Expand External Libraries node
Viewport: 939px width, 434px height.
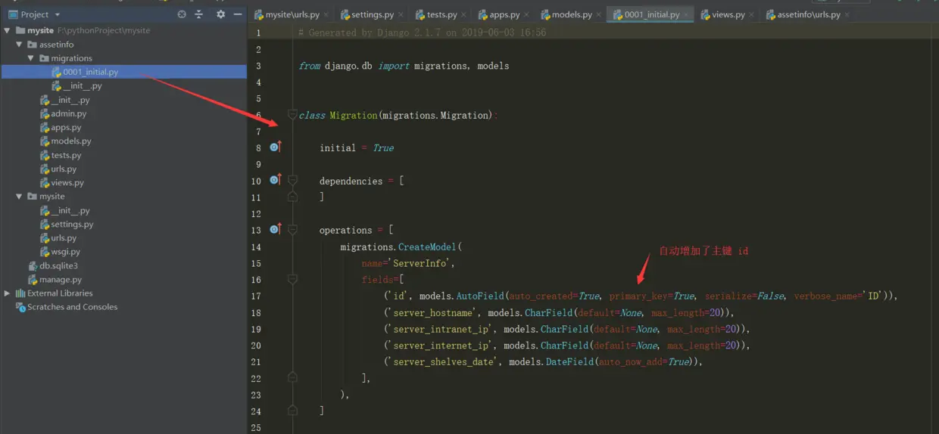[8, 293]
